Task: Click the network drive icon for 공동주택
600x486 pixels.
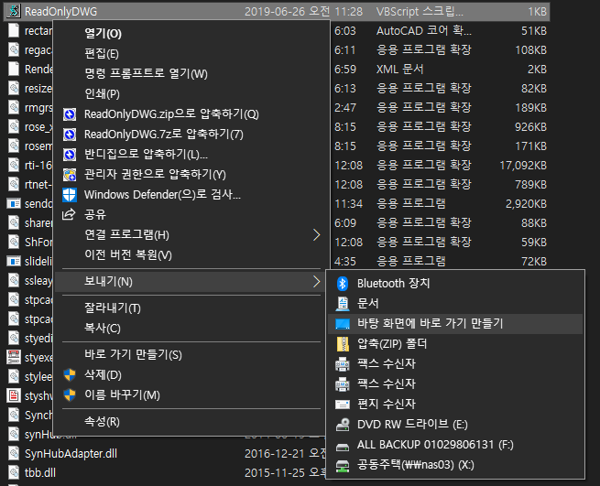Action: coord(343,465)
